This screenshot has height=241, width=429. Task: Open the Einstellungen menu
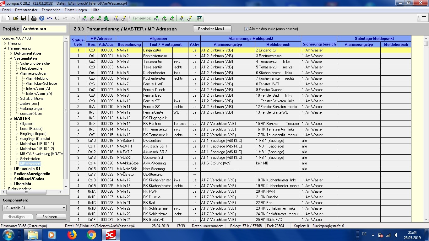(76, 10)
